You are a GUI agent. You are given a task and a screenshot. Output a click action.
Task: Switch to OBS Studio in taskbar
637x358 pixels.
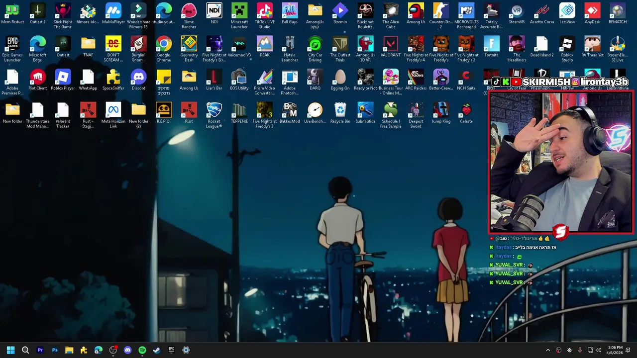point(113,350)
